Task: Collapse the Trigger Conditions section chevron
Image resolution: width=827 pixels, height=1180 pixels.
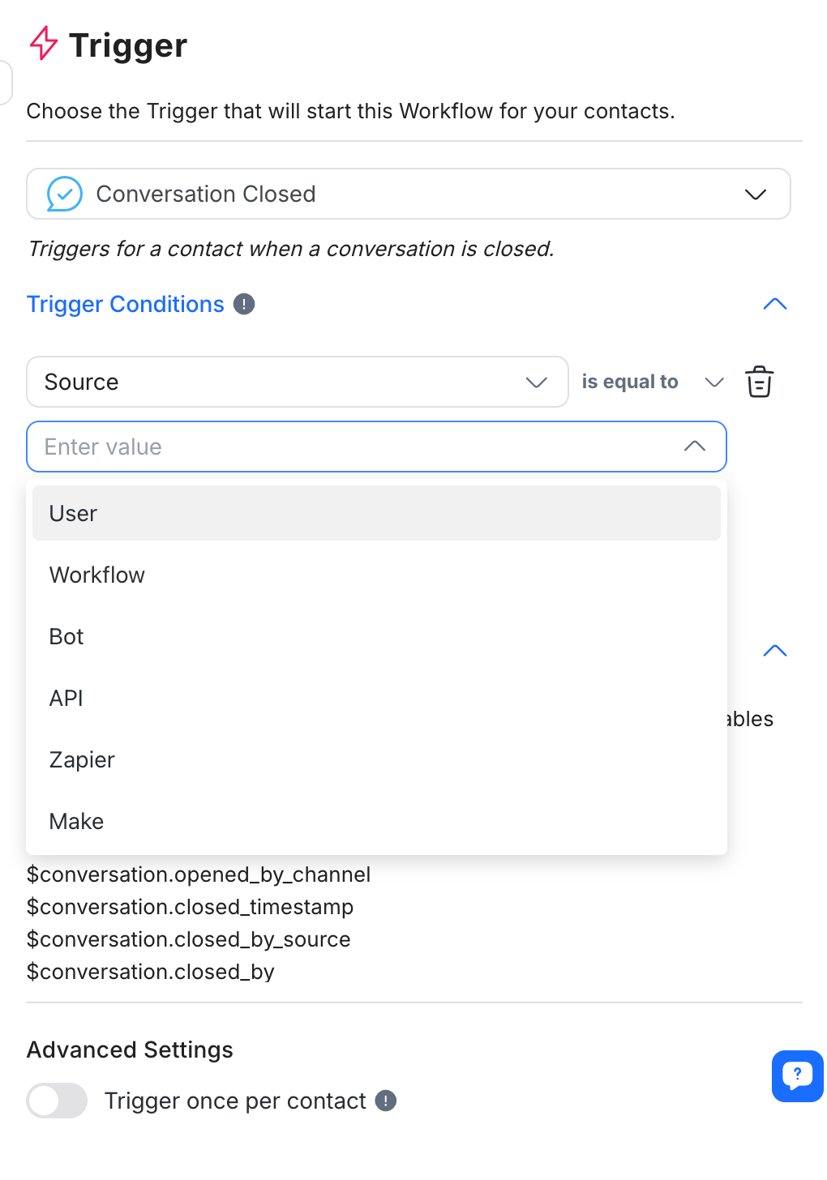Action: tap(775, 304)
